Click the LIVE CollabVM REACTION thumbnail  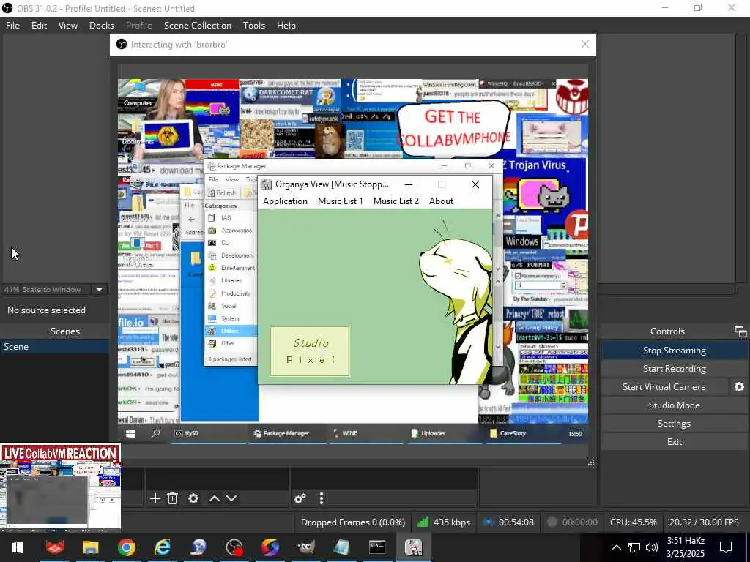click(60, 487)
